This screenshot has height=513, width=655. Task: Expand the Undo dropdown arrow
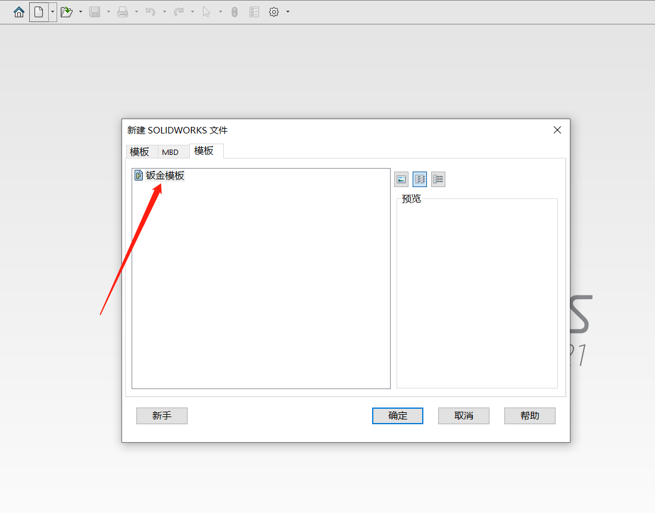click(x=164, y=12)
